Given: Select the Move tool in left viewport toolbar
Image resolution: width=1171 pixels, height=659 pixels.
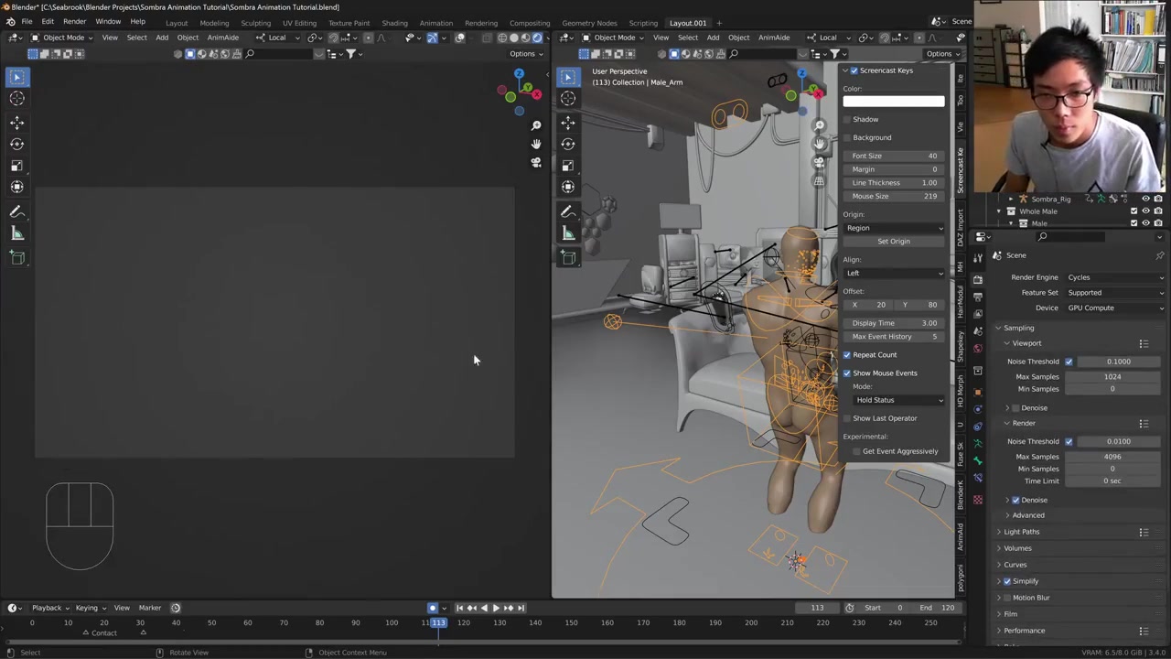Looking at the screenshot, I should tap(16, 122).
